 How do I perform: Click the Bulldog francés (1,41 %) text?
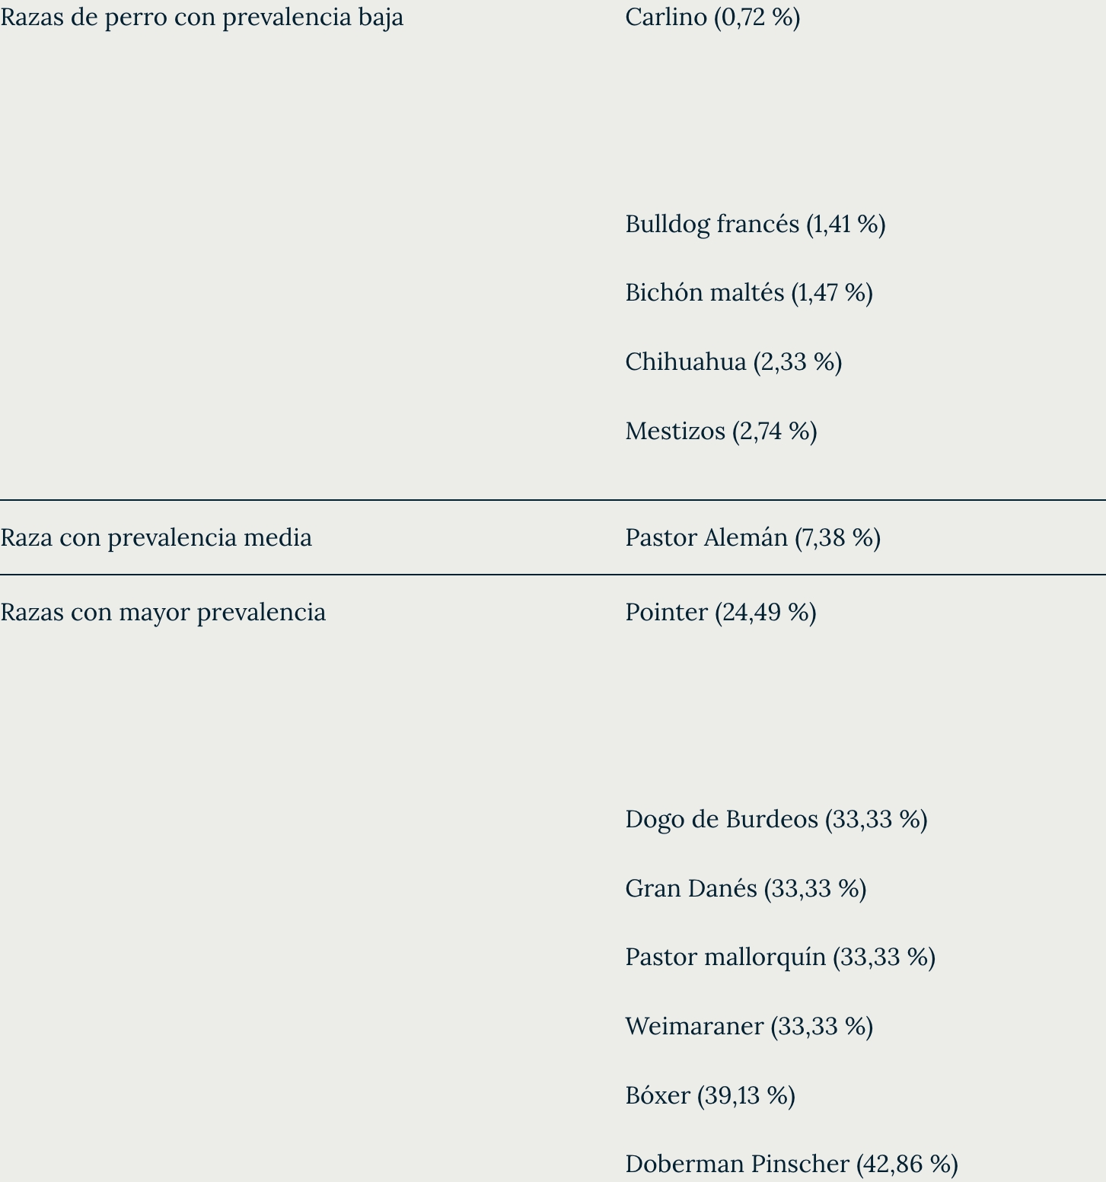tap(755, 224)
